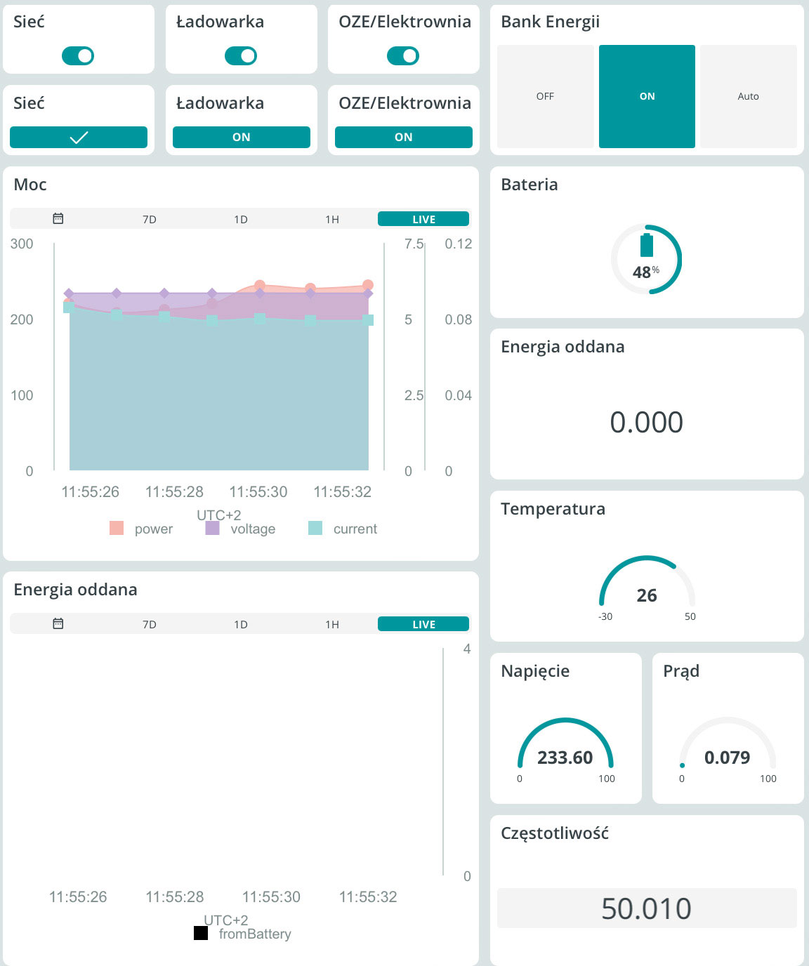Click the 50 maximum label of Temperatura gauge
This screenshot has width=809, height=966.
click(690, 616)
